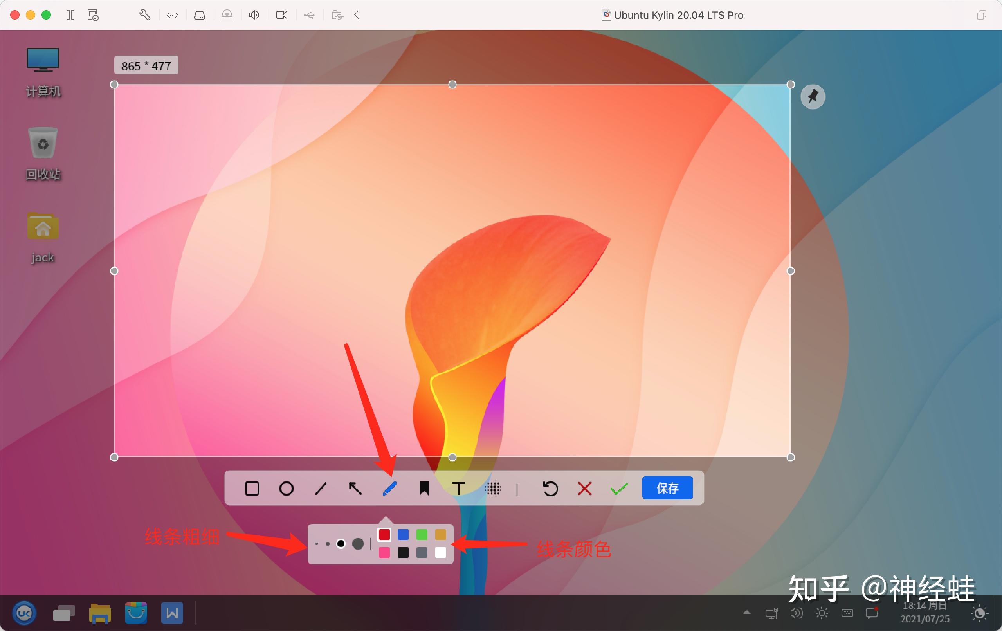The width and height of the screenshot is (1002, 631).
Task: Choose the smallest line thickness dot
Action: tap(317, 544)
